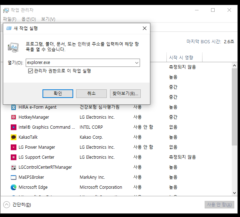The image size is (240, 217).
Task: Select the HIRA e-Form Agent row name
Action: (37, 107)
